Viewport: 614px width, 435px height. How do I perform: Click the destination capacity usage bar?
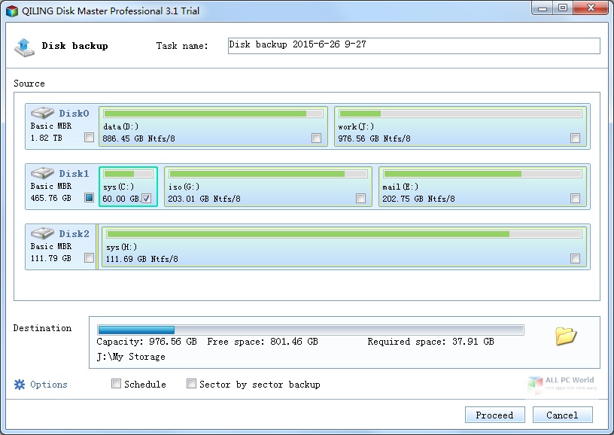[x=311, y=330]
